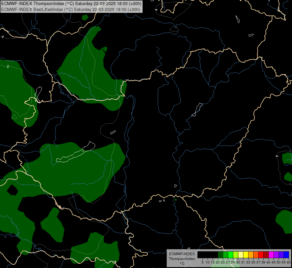The width and height of the screenshot is (292, 268).
Task: Select the lime 29-30 legend swatch
Action: click(x=236, y=255)
